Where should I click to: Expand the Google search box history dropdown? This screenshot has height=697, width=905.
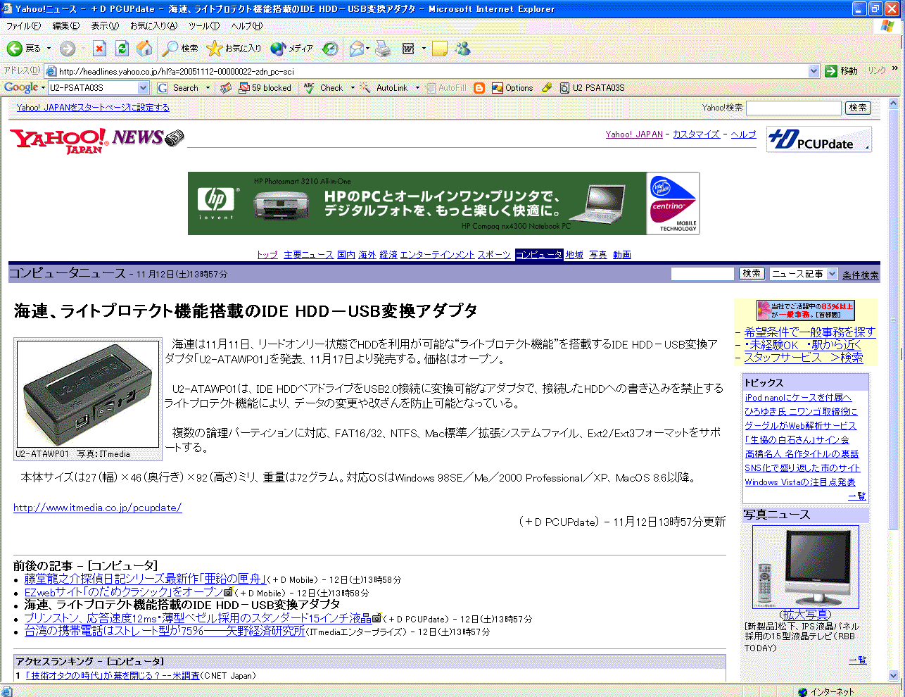(144, 88)
